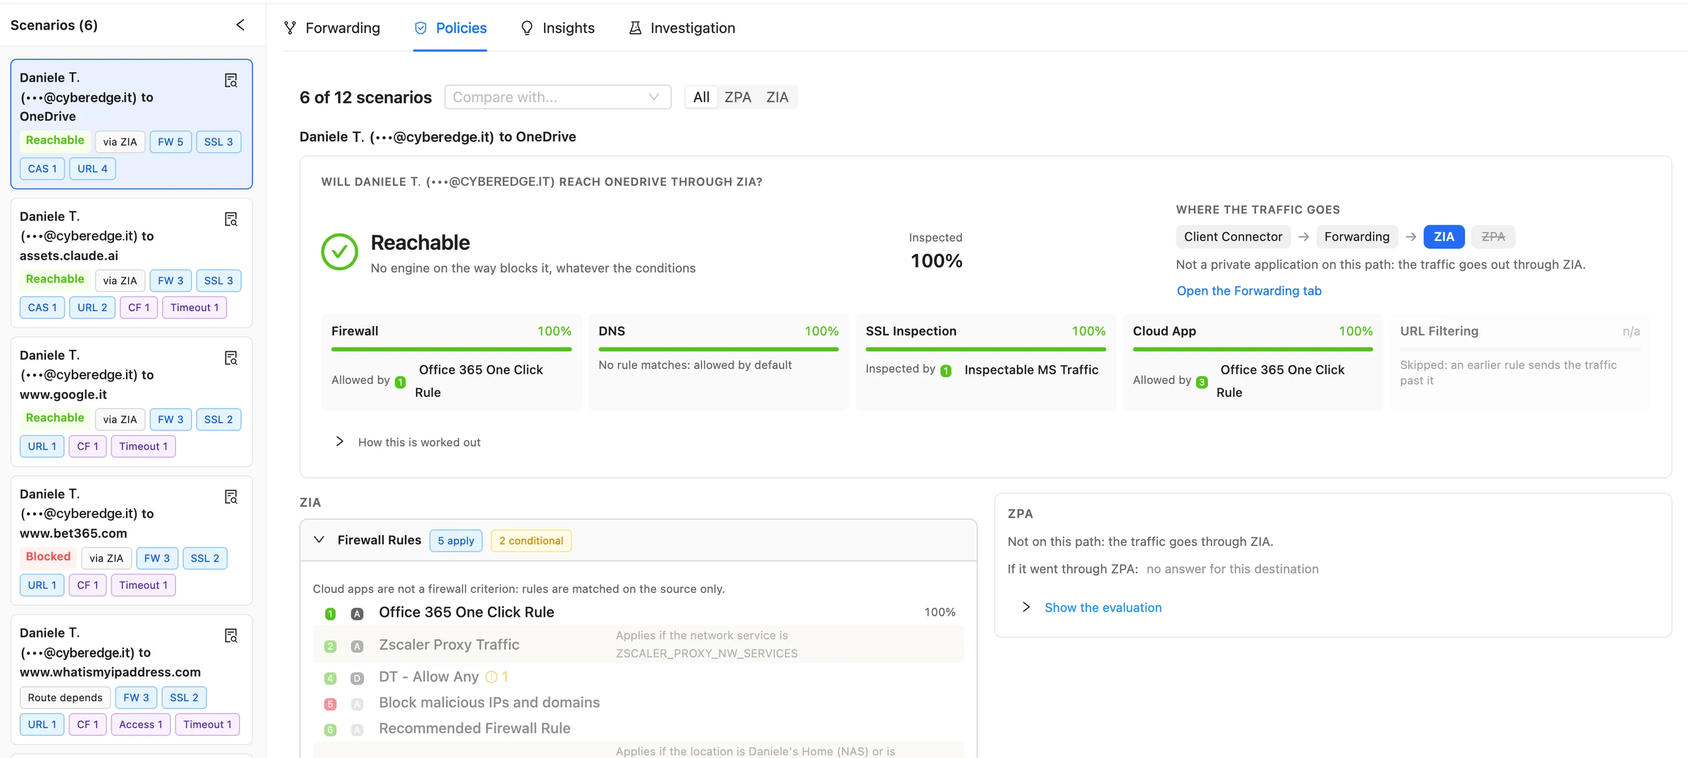Click the red 5 badge for Block malicious IPs
The width and height of the screenshot is (1688, 758).
coord(330,704)
